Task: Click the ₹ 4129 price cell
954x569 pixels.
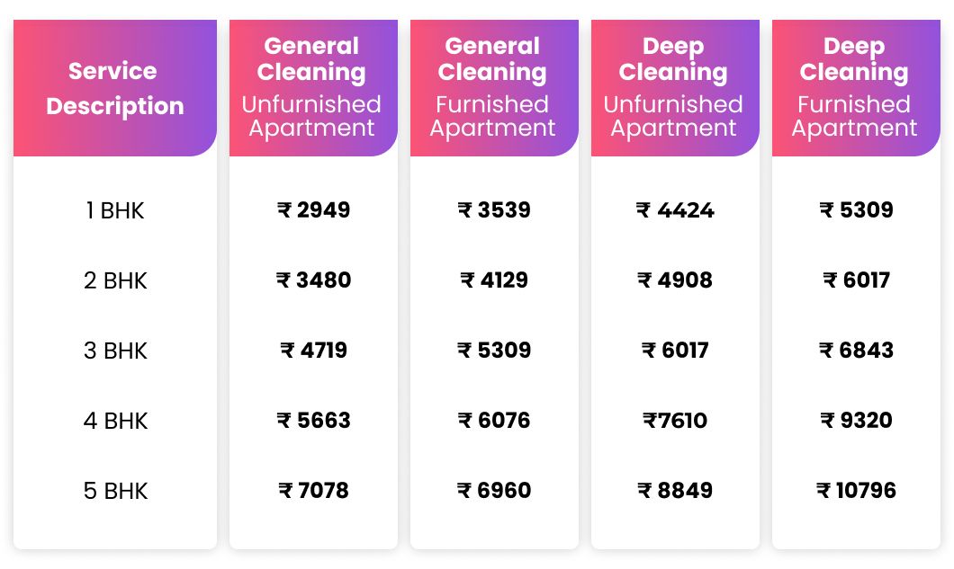Action: [x=494, y=280]
